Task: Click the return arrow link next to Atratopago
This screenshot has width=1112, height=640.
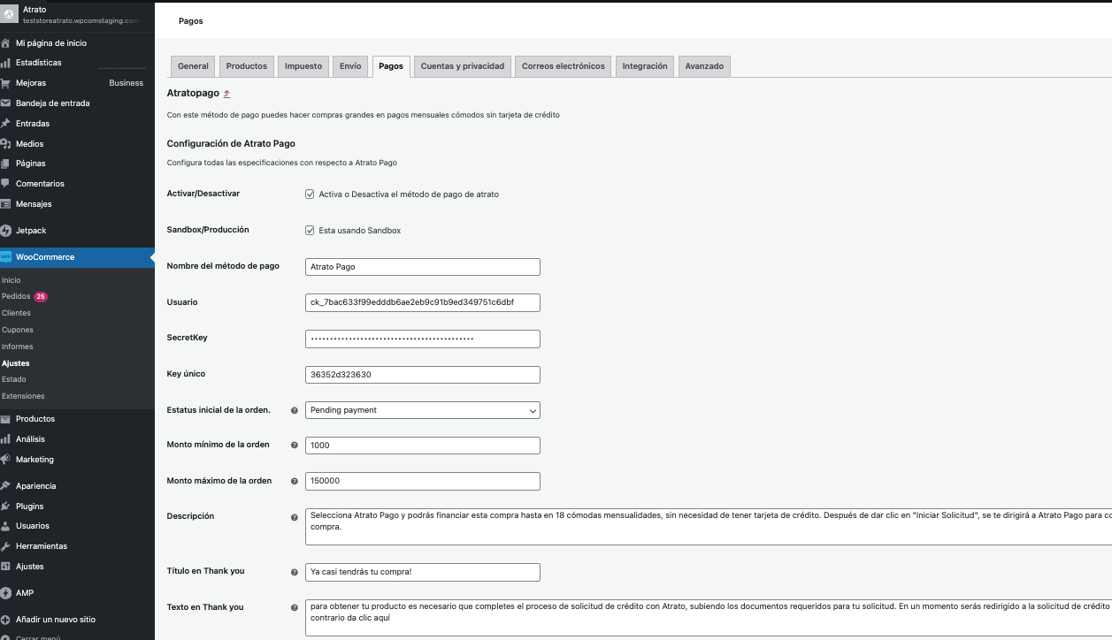Action: pyautogui.click(x=226, y=93)
